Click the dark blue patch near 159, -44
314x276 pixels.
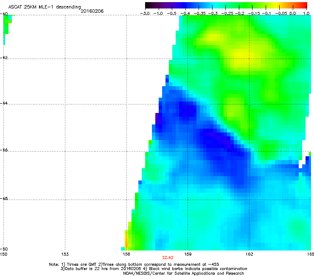point(187,109)
